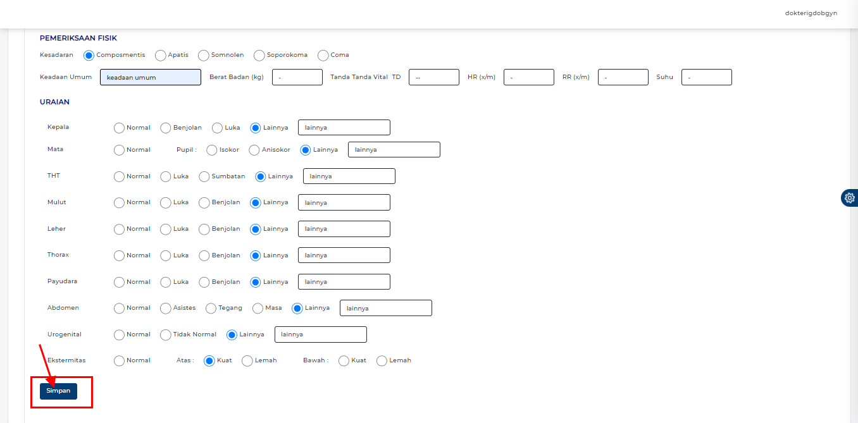Click the Simpan button
The image size is (858, 423).
coord(58,391)
